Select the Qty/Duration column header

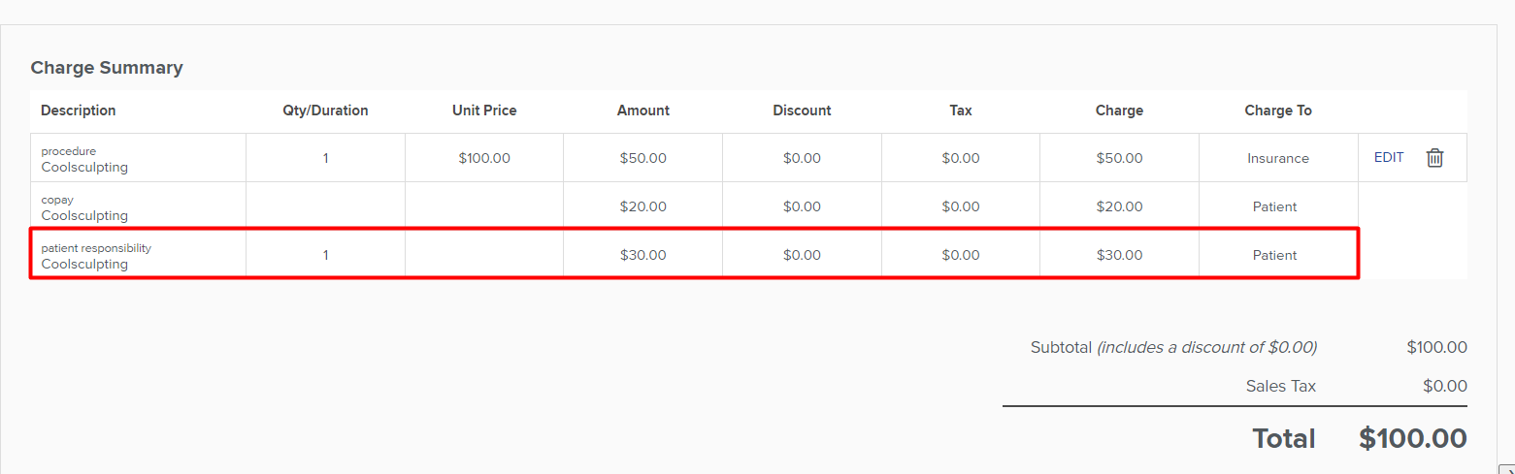(325, 111)
